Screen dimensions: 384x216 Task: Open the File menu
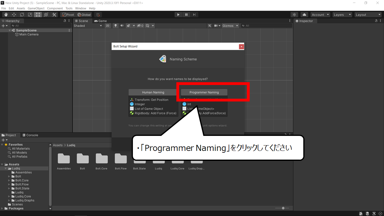[x=4, y=8]
